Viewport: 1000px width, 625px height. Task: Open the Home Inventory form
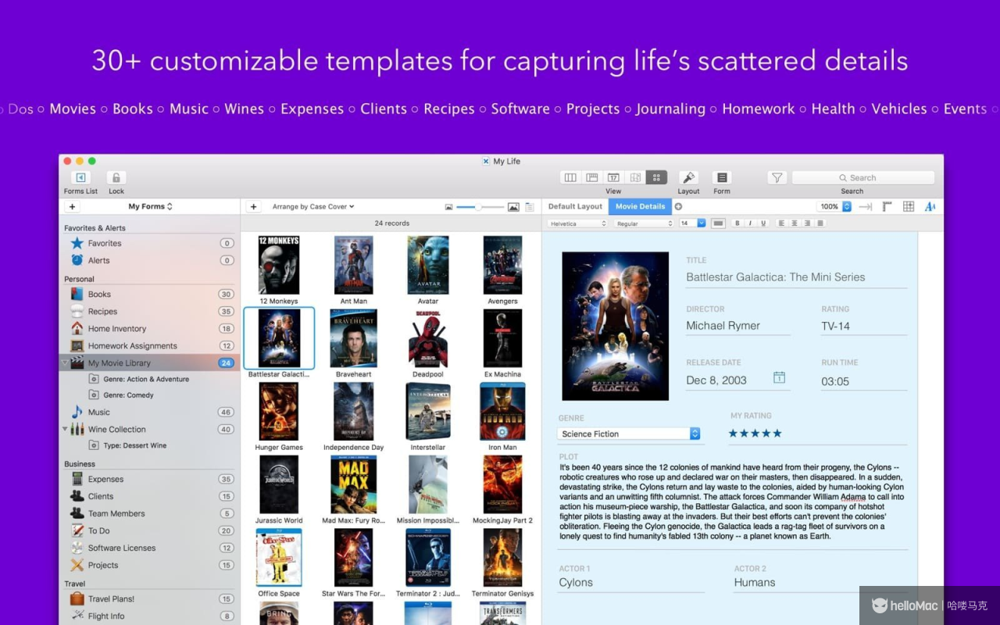coord(150,329)
